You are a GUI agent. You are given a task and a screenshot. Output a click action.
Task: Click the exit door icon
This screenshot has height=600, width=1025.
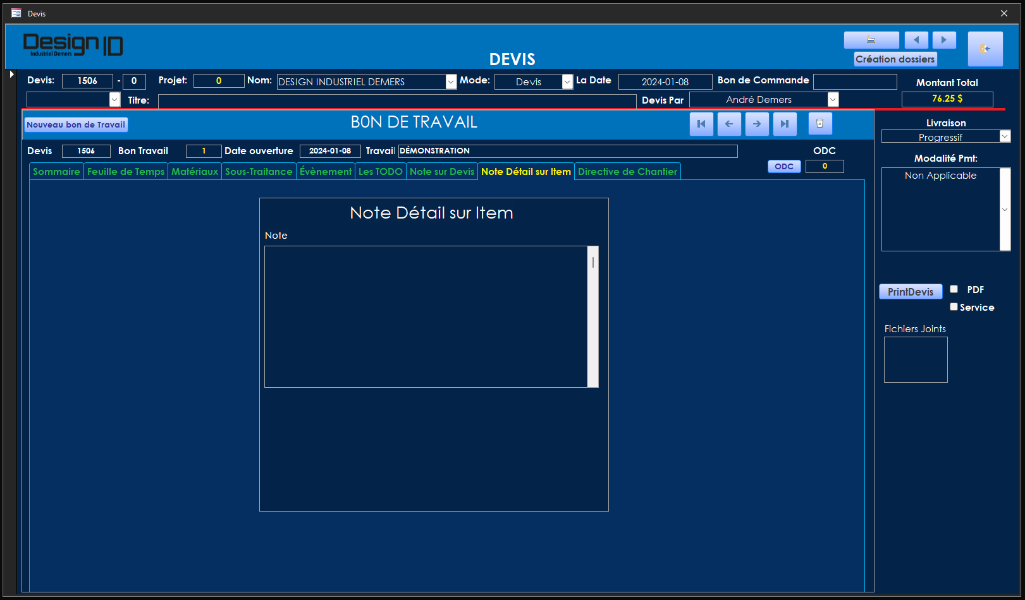point(985,49)
